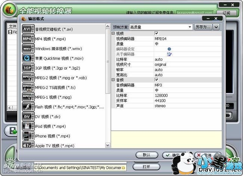
Task: Select the 3GP format icon
Action: coord(28,68)
